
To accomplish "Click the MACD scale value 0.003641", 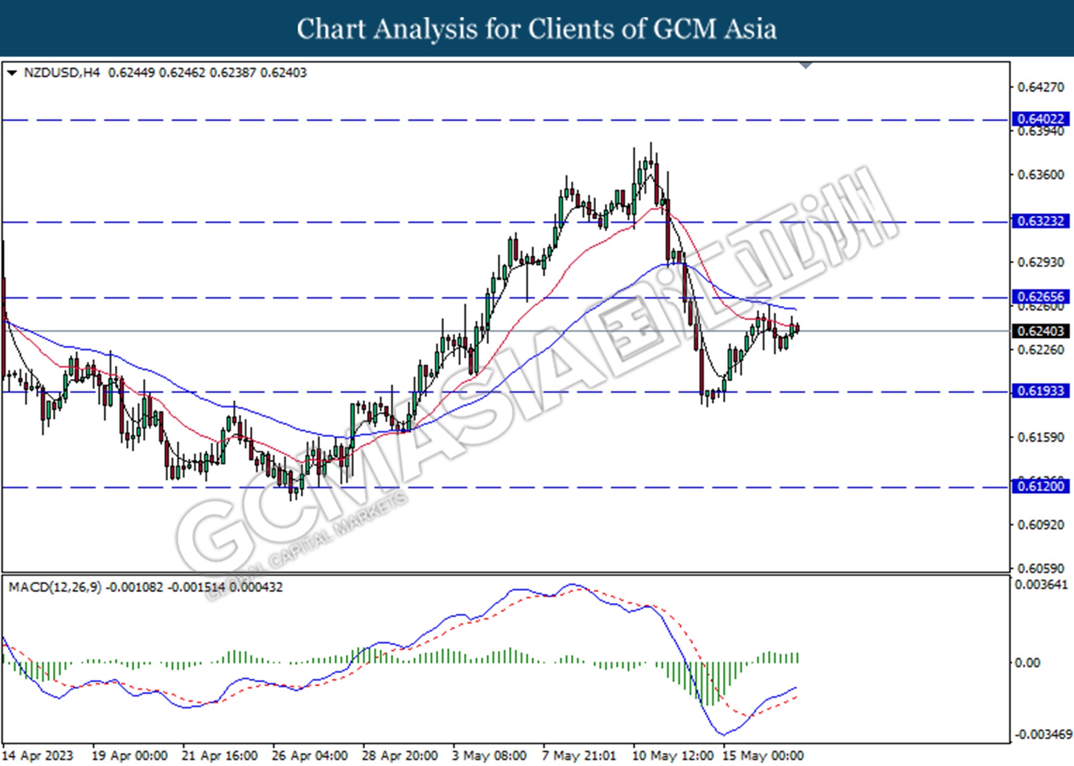I will 1041,585.
